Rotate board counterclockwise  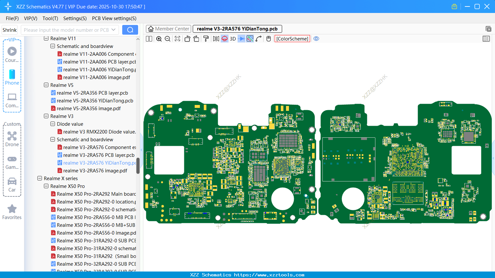click(187, 39)
